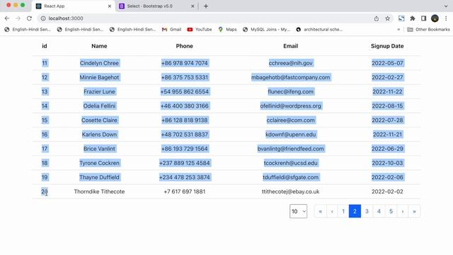Image resolution: width=453 pixels, height=255 pixels.
Task: Open the Extensions puzzle icon
Action: [x=413, y=18]
